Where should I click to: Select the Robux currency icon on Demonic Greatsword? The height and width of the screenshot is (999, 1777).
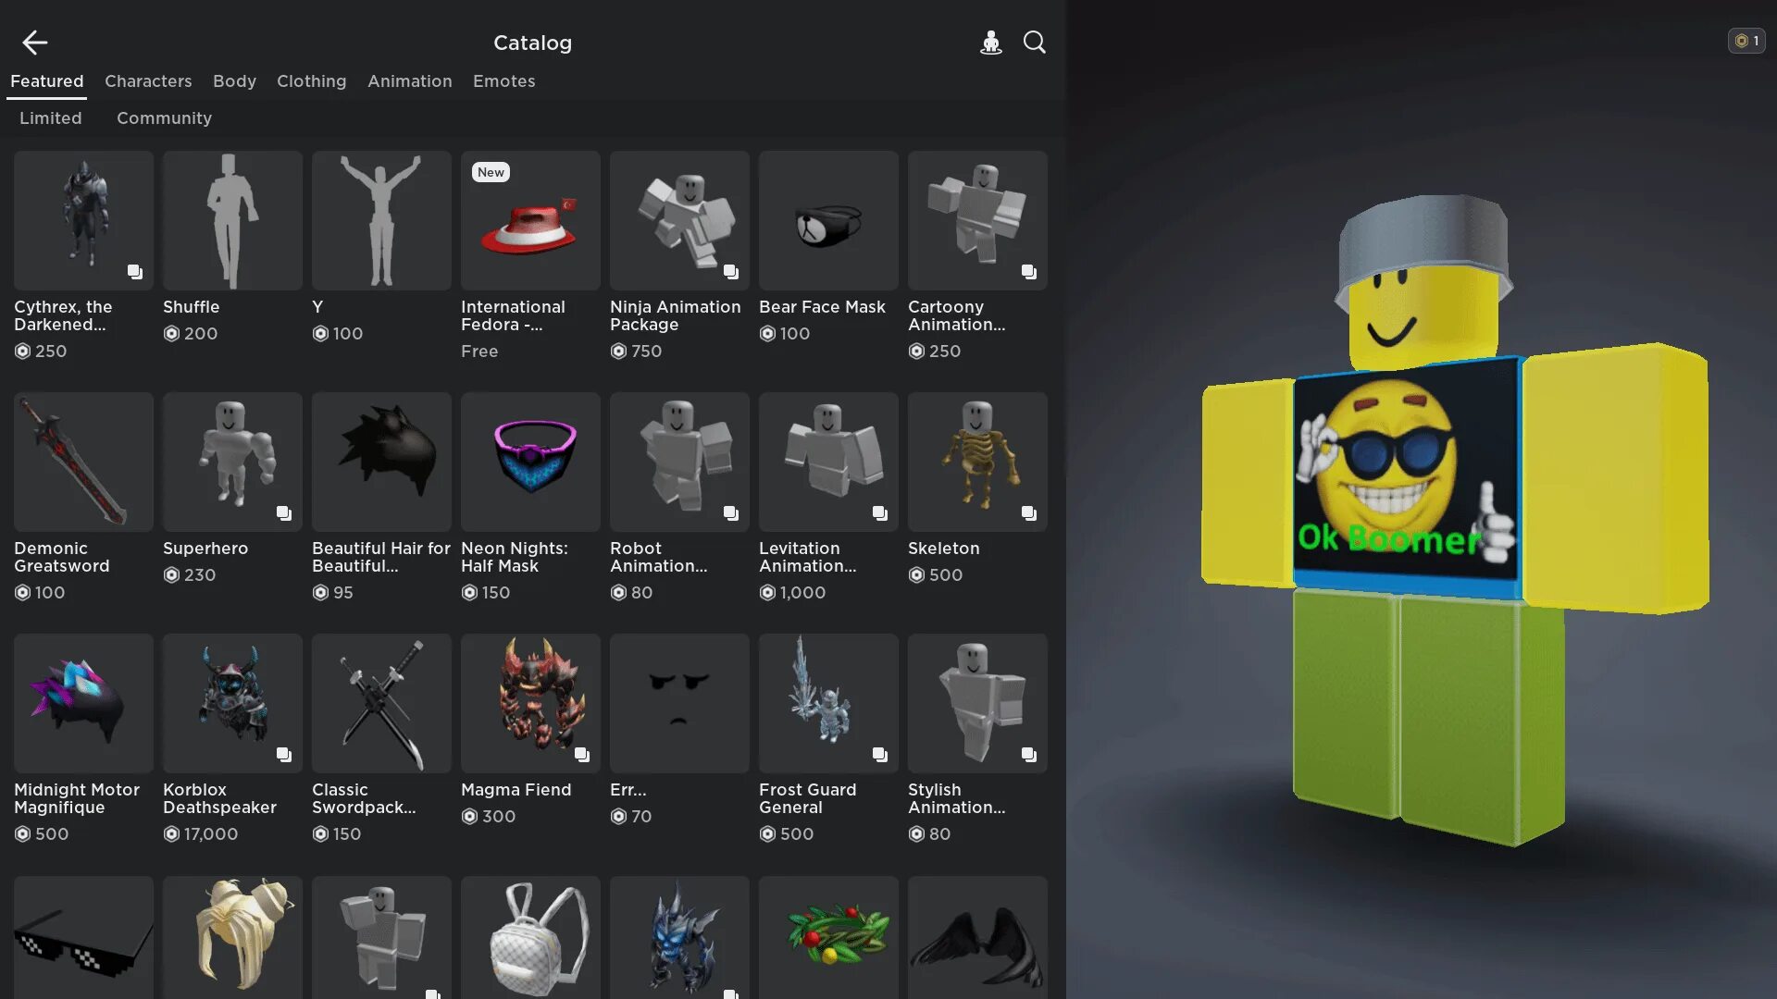click(x=20, y=594)
